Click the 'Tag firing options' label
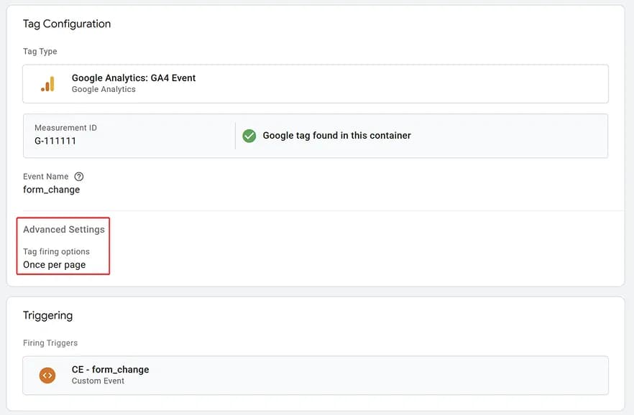The image size is (634, 415). tap(56, 251)
